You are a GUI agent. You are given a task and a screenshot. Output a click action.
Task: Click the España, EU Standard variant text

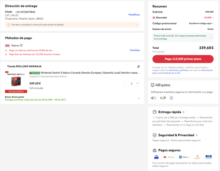(48, 77)
